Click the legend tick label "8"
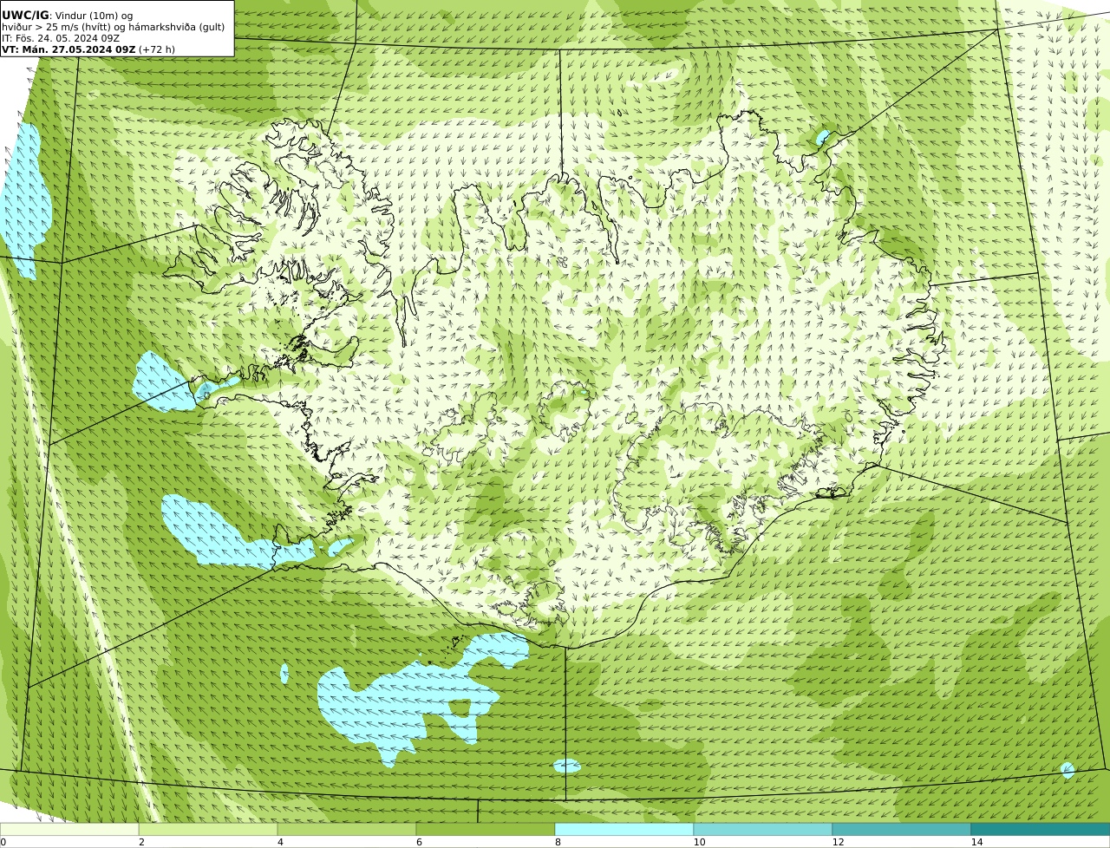Viewport: 1110px width, 848px height. coord(558,842)
